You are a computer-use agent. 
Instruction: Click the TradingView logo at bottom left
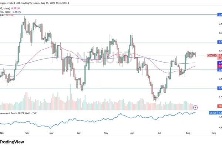click(x=12, y=142)
